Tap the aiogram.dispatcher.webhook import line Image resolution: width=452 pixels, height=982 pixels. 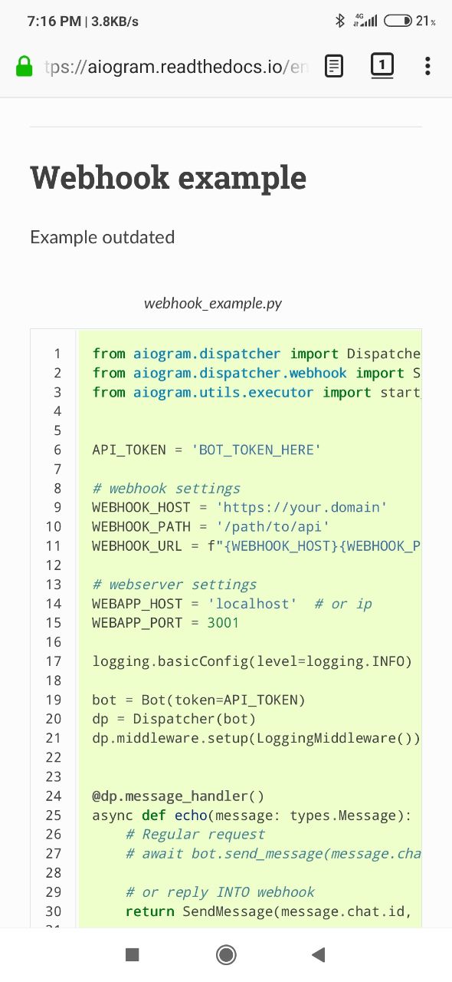coord(257,373)
